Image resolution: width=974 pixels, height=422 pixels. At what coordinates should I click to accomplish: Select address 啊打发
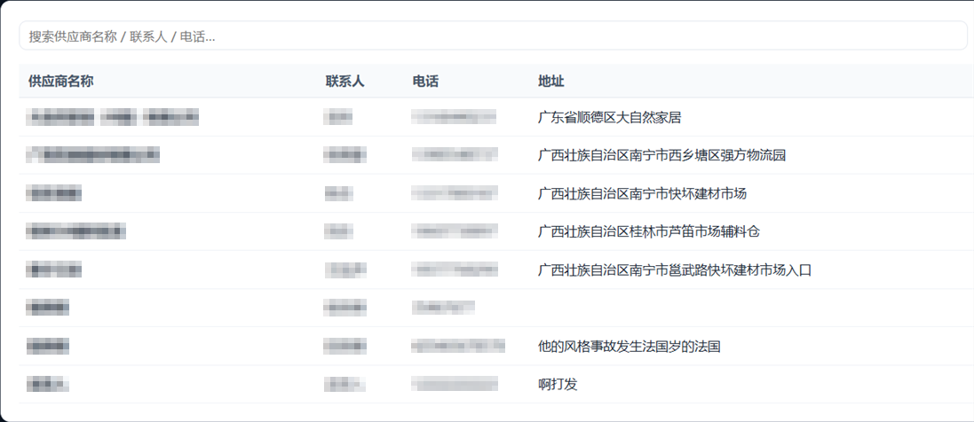[x=558, y=385]
